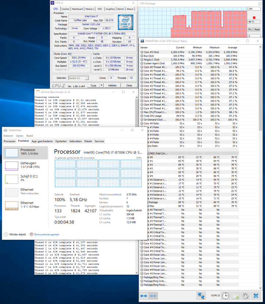Click the blue X icon in HWiNFO toolbar
Viewport: 265px width, 304px height.
tap(256, 296)
